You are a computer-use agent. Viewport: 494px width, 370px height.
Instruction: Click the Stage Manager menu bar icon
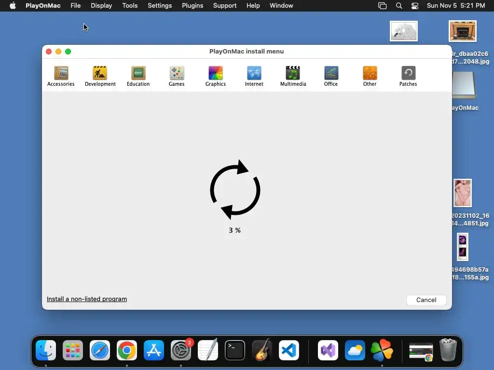point(382,6)
